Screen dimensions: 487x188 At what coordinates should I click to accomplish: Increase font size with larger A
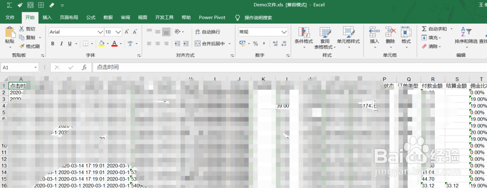point(127,32)
